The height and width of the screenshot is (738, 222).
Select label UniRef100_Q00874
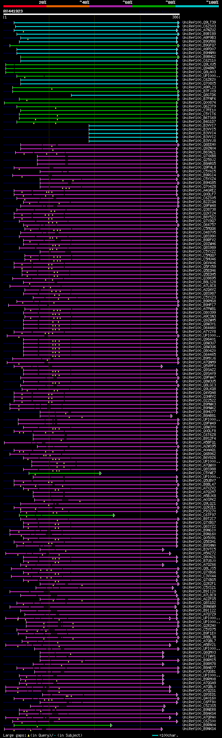tap(199, 103)
